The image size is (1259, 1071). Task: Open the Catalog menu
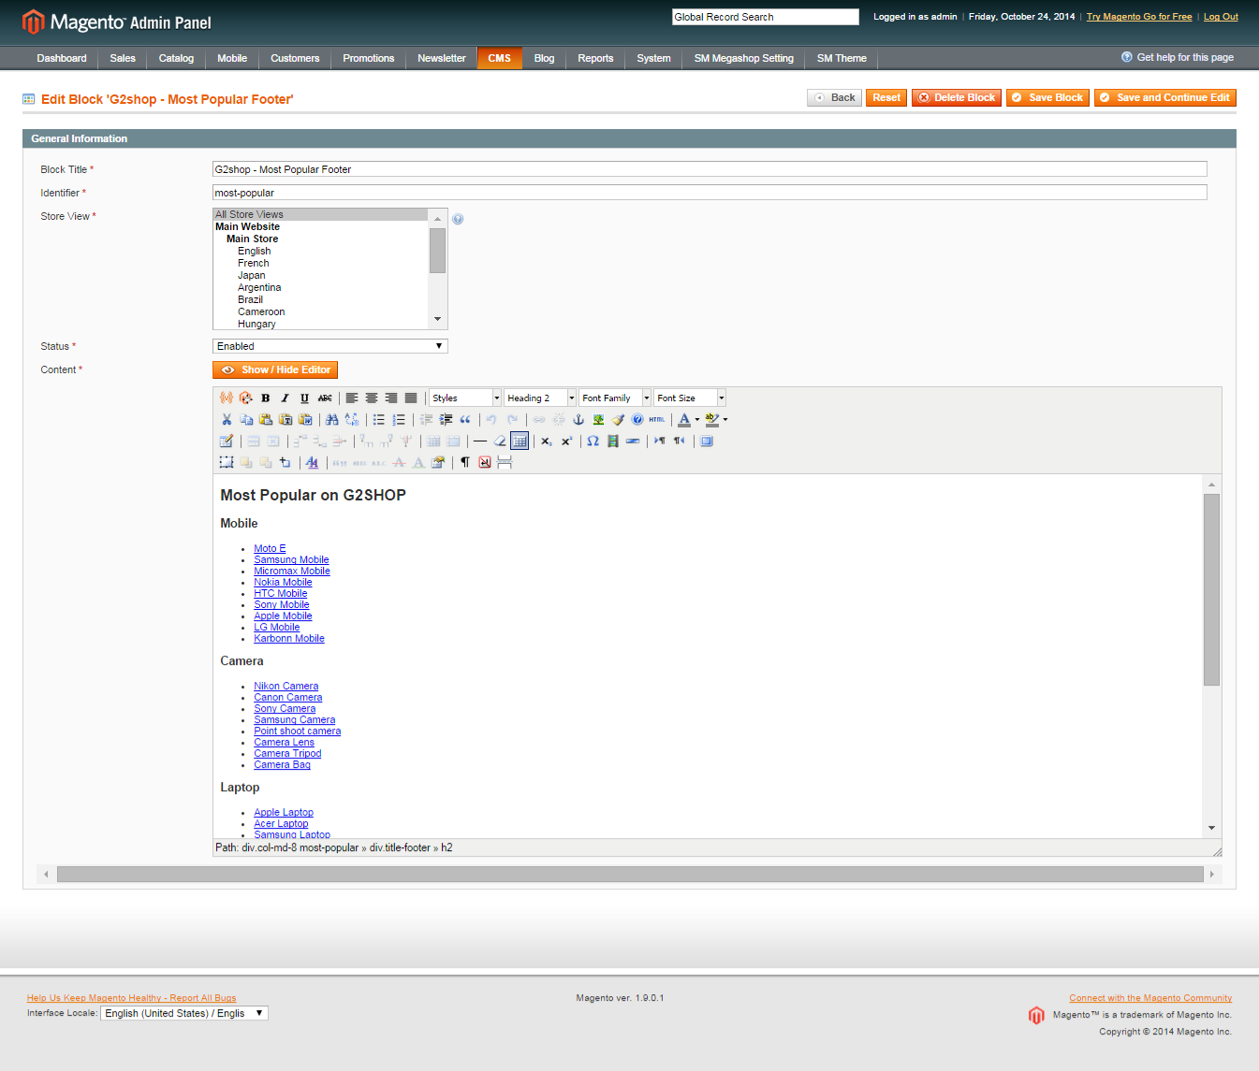point(176,58)
